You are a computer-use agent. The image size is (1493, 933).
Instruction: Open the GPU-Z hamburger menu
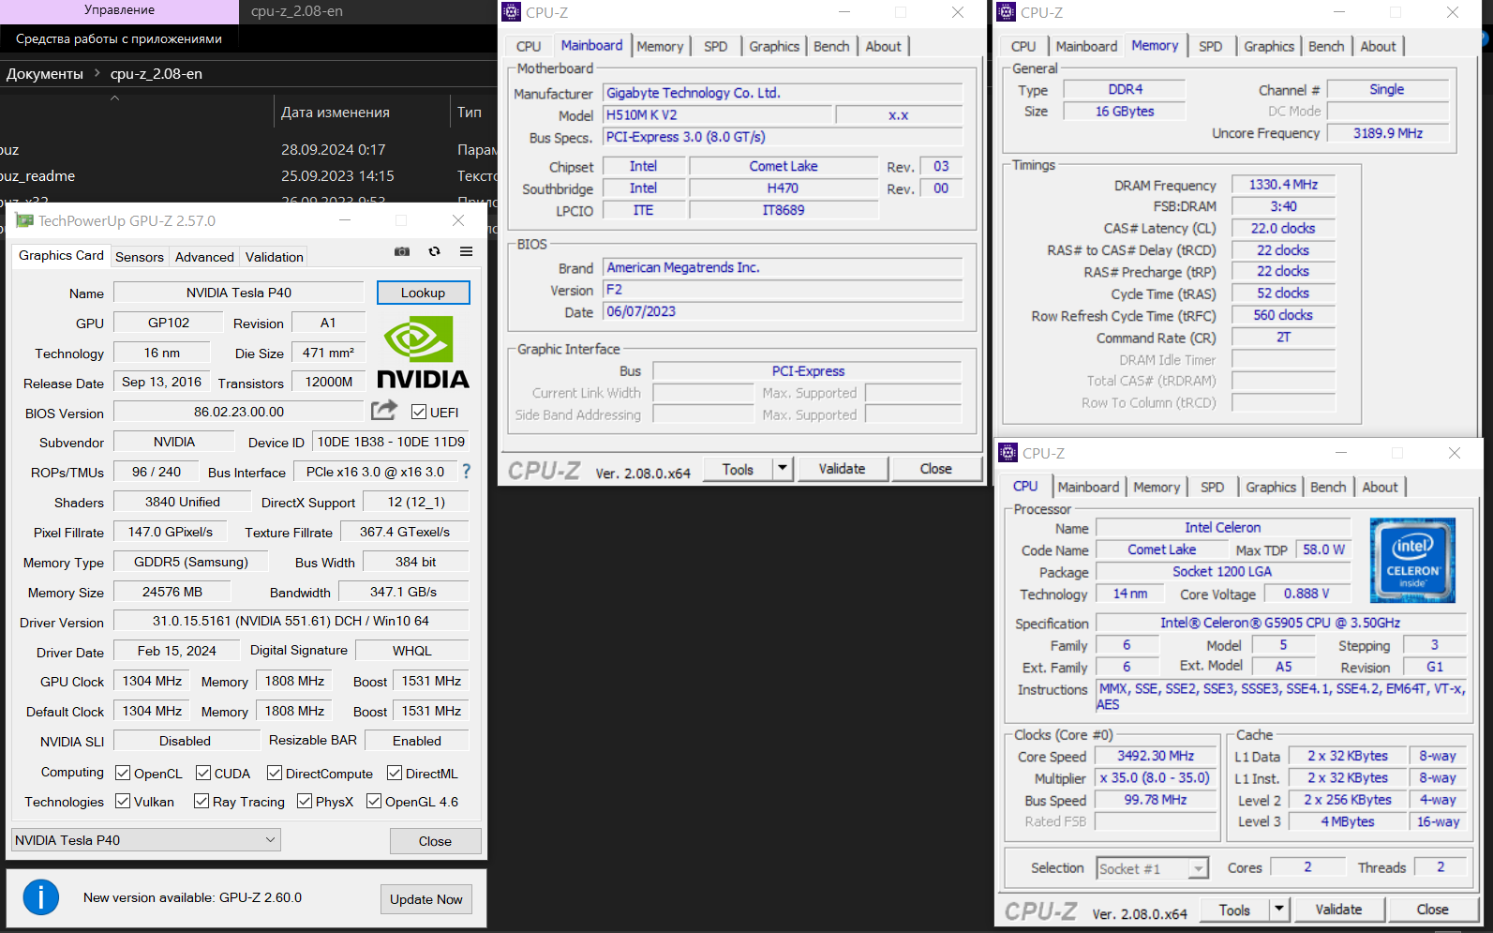tap(466, 251)
